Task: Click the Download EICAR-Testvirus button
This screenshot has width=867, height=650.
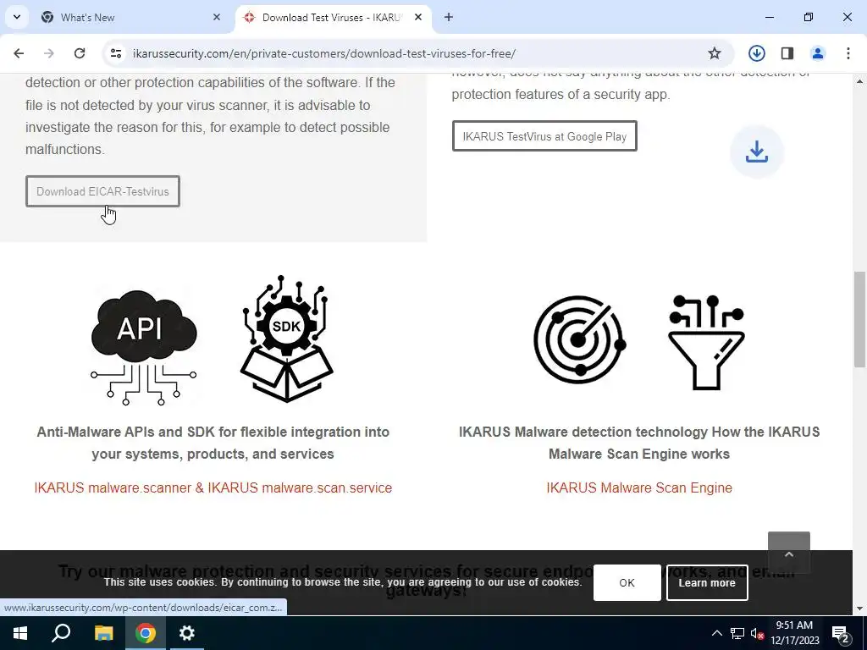Action: click(102, 191)
